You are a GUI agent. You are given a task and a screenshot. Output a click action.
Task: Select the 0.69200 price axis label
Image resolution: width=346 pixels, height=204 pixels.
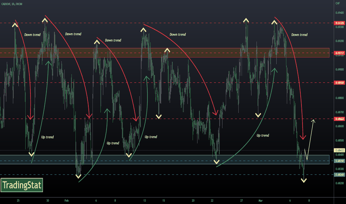[340, 41]
